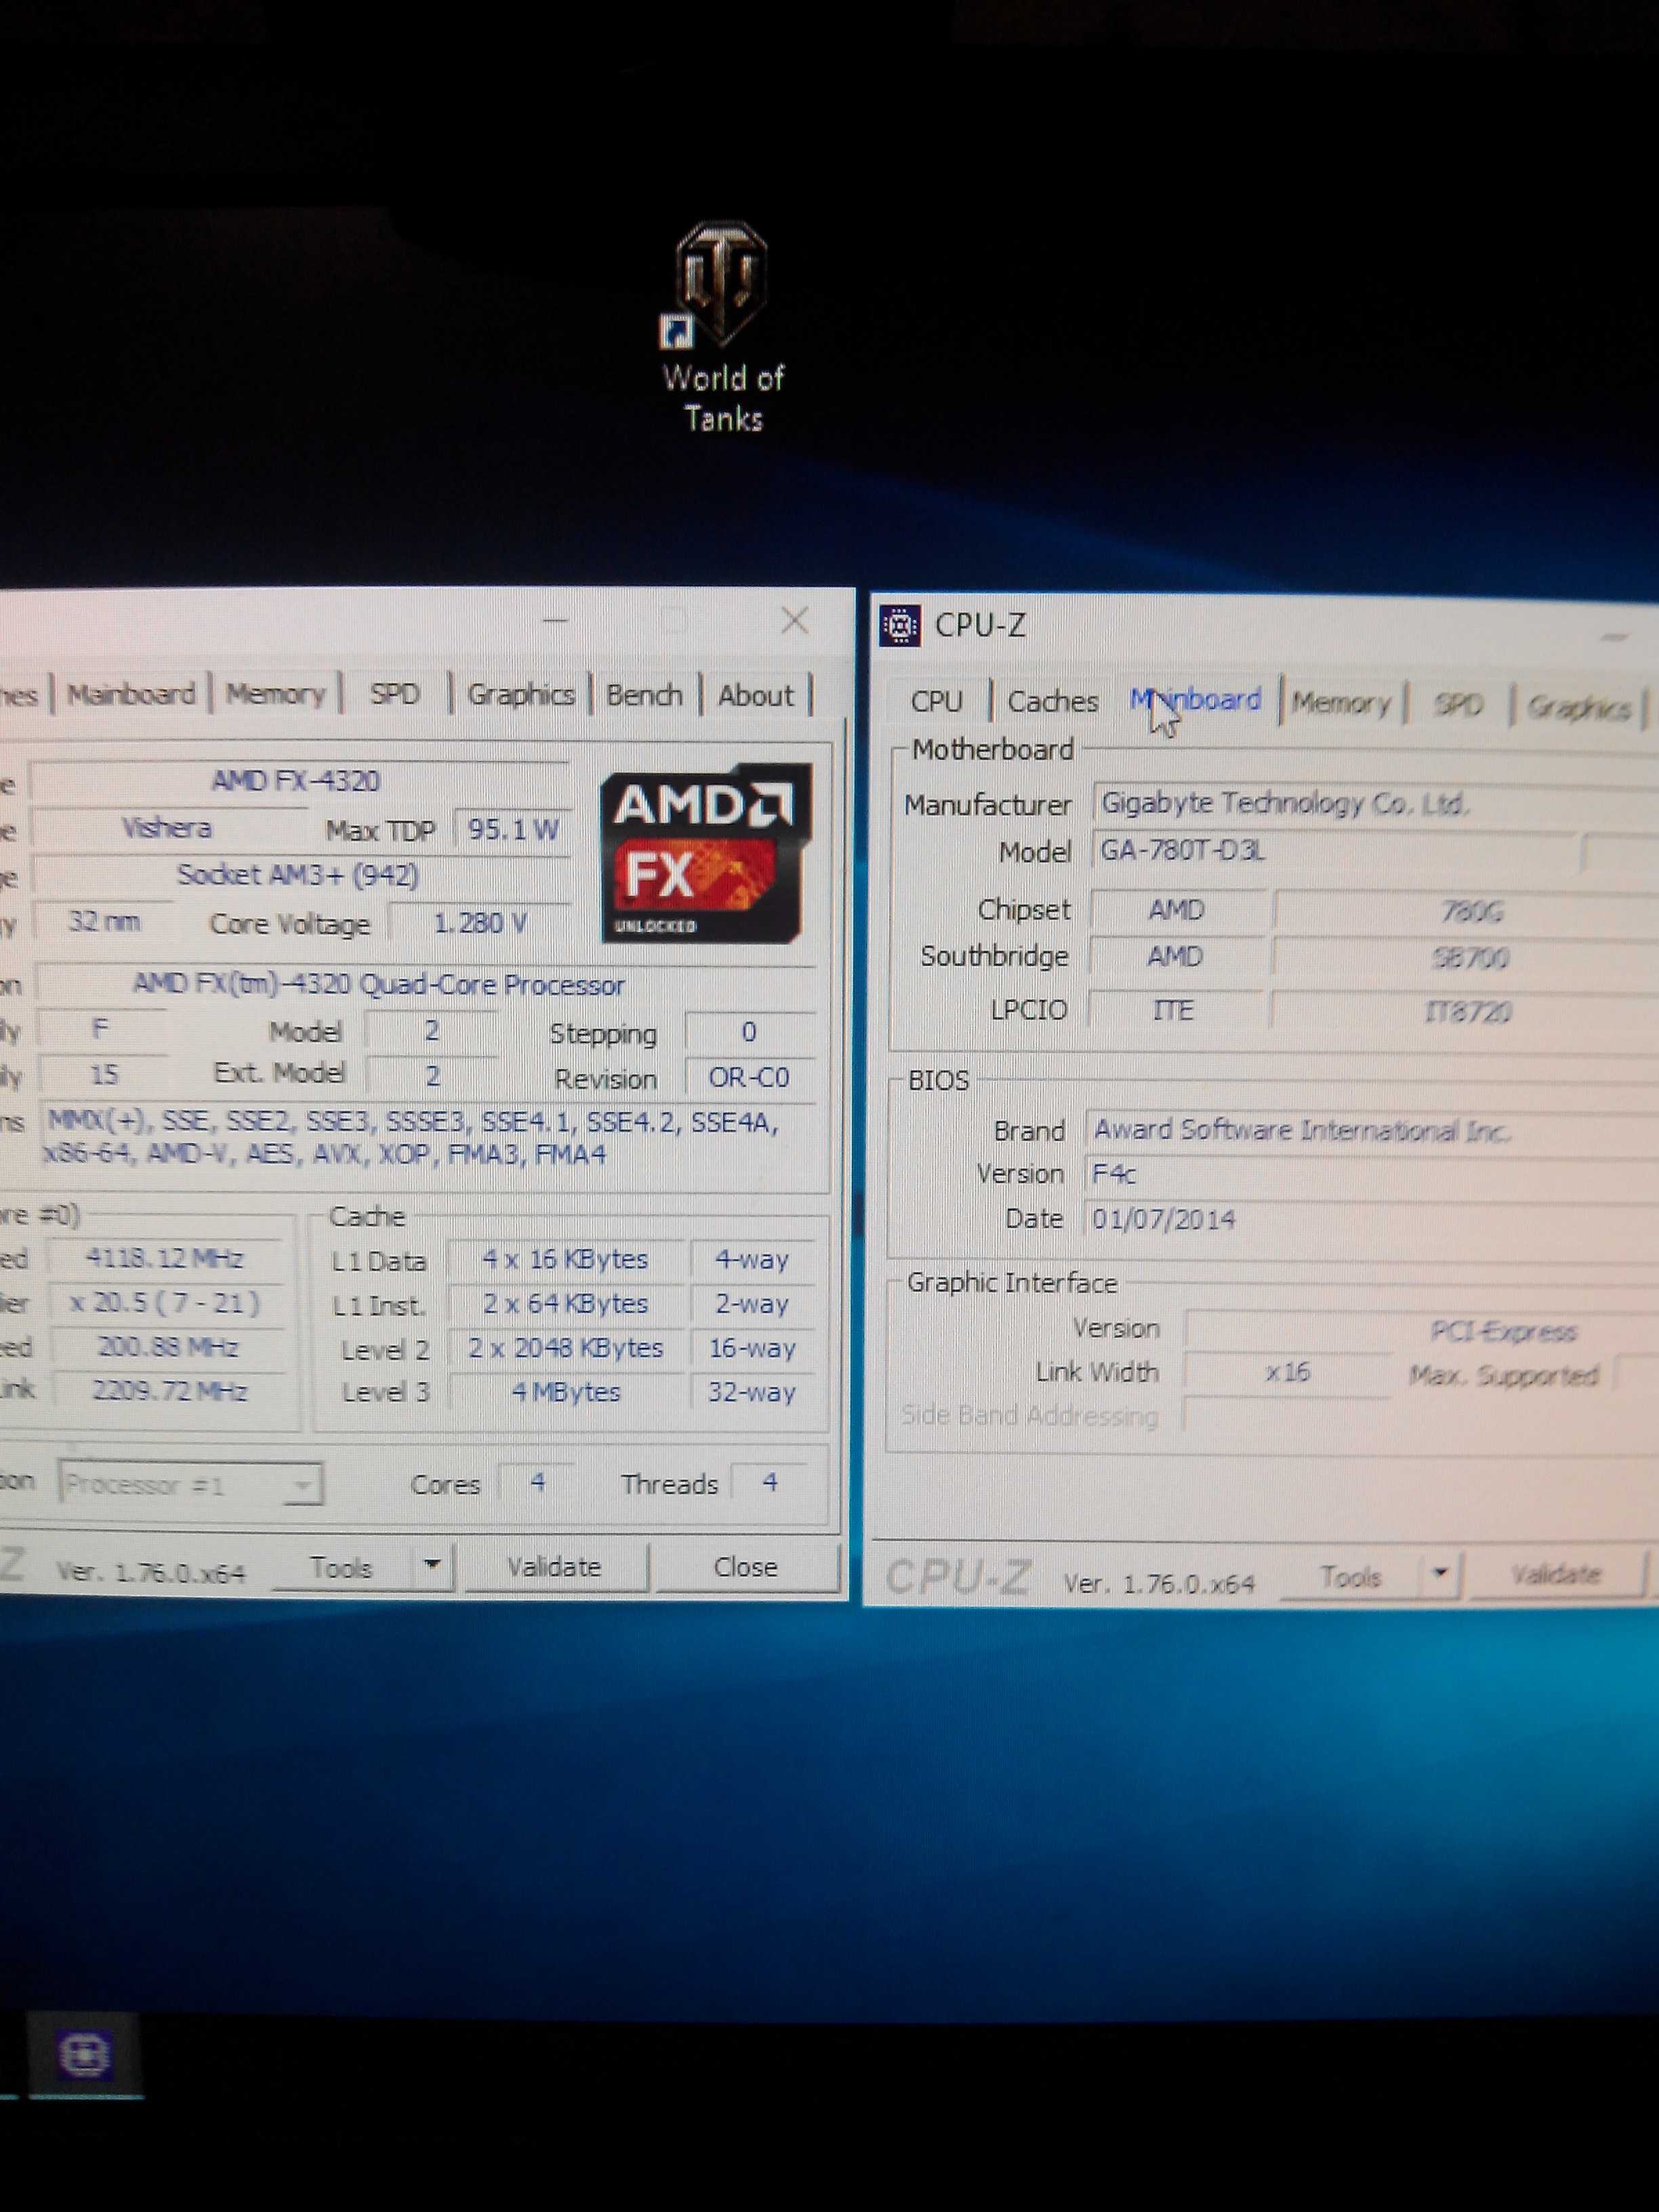Screen dimensions: 1659x2212
Task: Click the AMD FX-4320 name field
Action: coord(297,780)
